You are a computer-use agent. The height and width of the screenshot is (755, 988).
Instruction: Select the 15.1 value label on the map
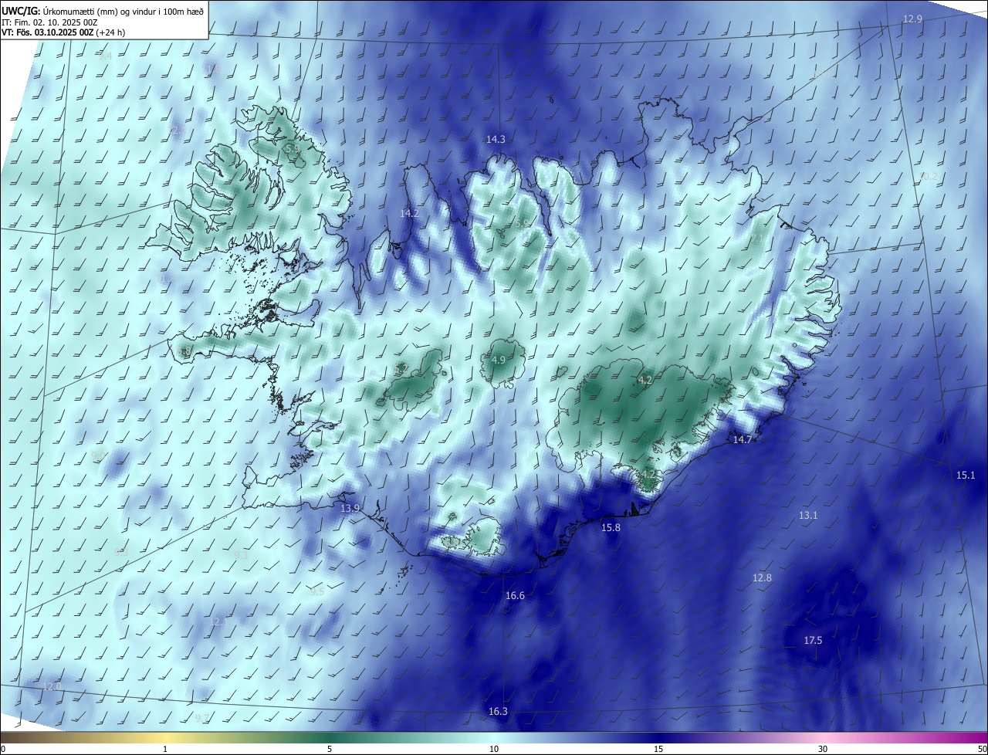(966, 476)
